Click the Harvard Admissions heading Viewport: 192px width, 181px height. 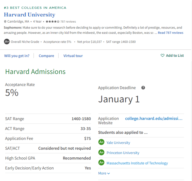point(35,72)
